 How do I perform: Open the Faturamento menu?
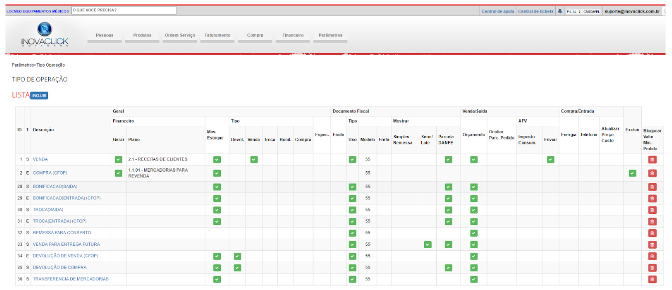pos(217,35)
